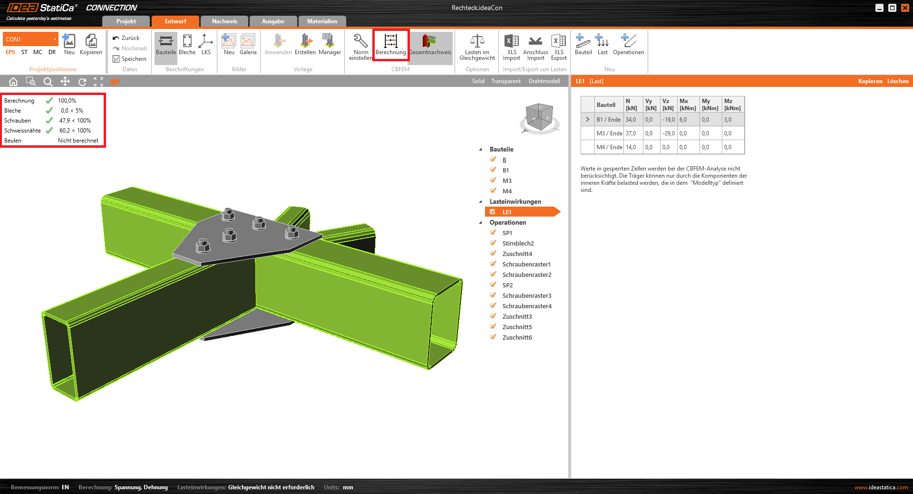
Task: Collapse the Operationen tree section
Action: [x=480, y=222]
